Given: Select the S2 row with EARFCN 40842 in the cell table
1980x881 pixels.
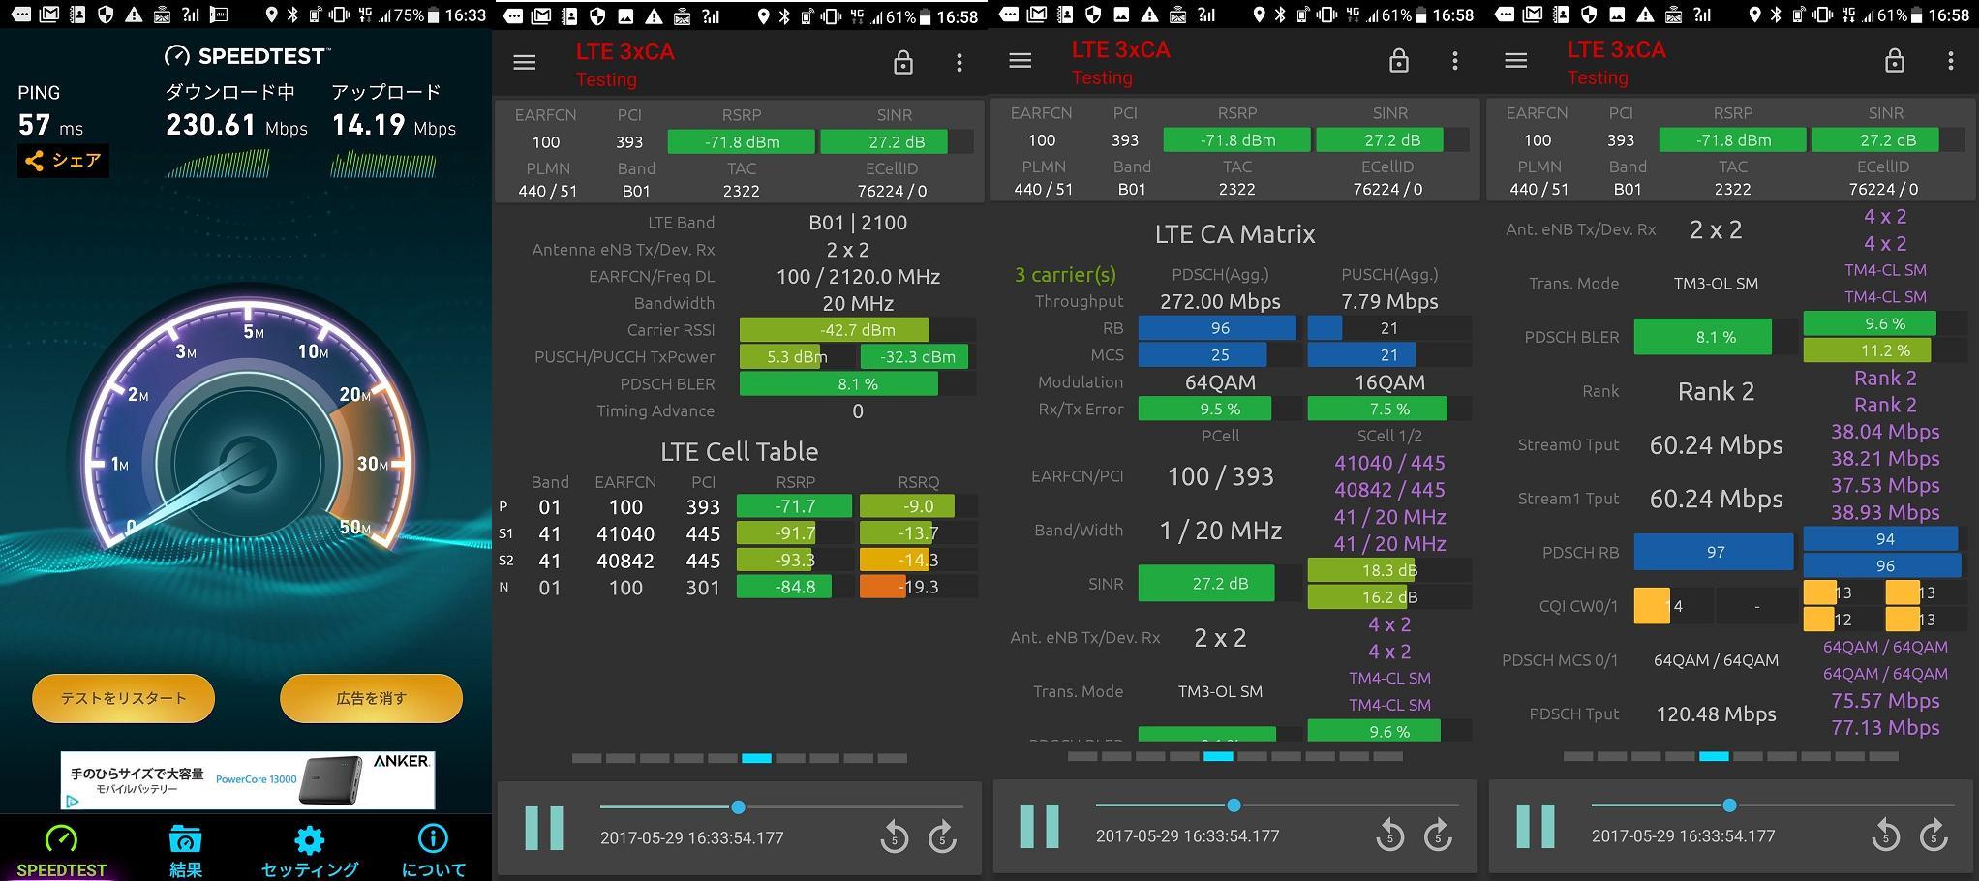Looking at the screenshot, I should [737, 561].
